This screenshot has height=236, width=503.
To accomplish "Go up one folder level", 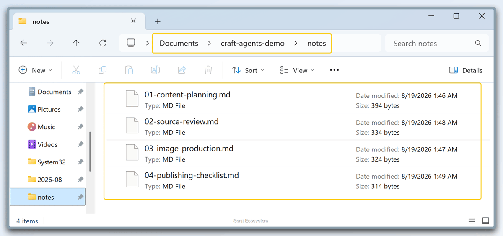I will (x=76, y=43).
